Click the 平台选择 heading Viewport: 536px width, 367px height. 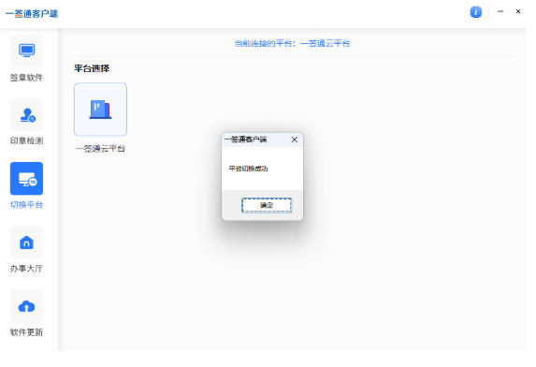pos(92,68)
